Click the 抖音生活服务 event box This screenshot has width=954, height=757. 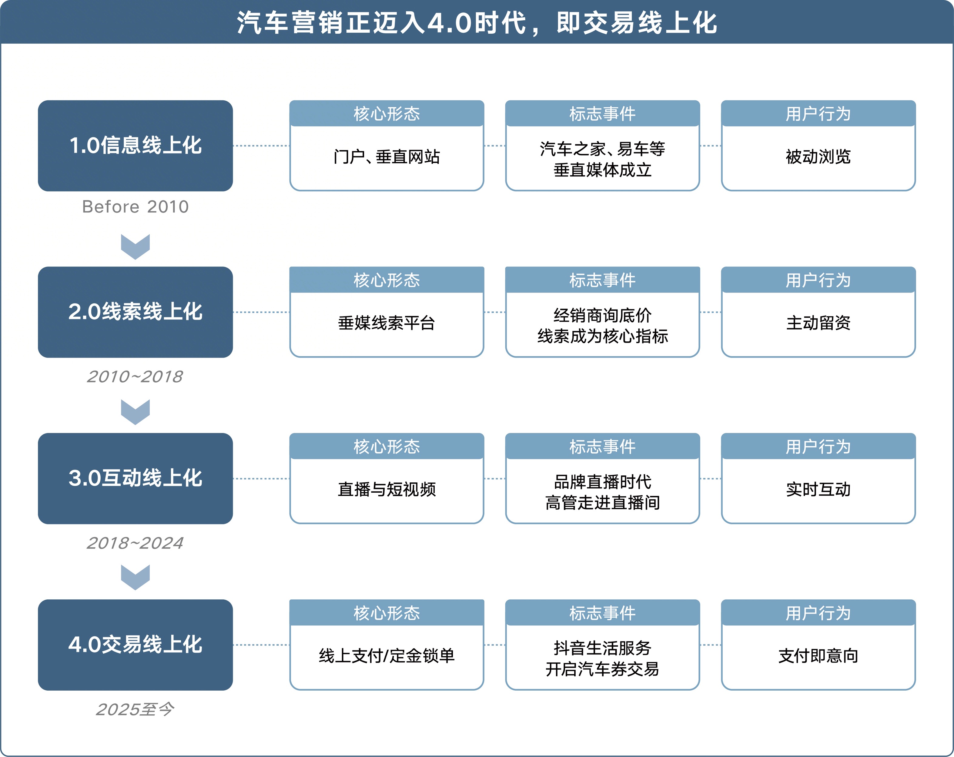tap(602, 658)
